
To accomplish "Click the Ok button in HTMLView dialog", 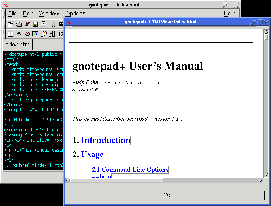I will 167,195.
